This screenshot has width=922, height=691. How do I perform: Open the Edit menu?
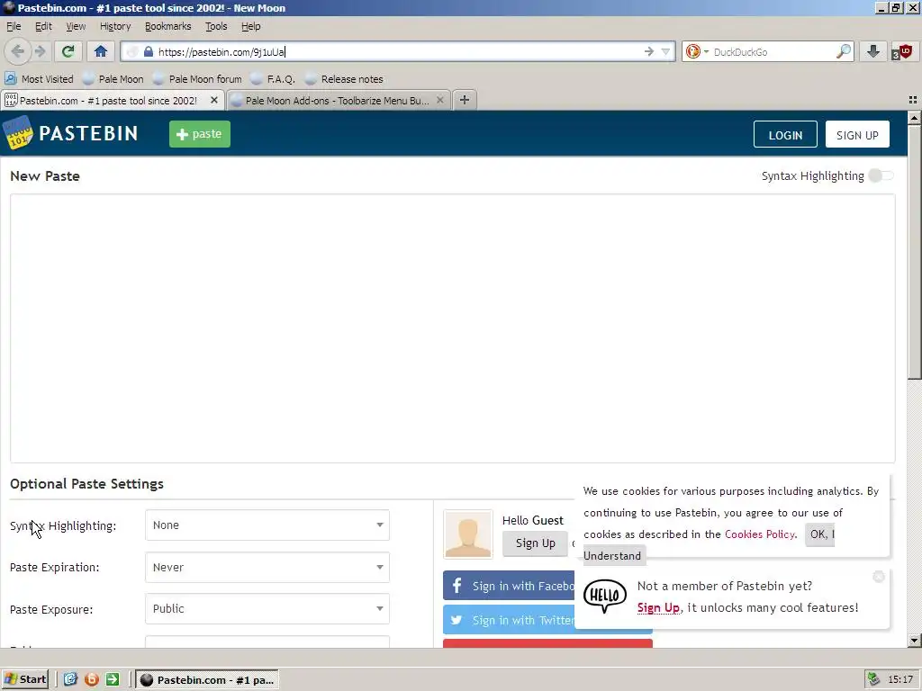[43, 26]
